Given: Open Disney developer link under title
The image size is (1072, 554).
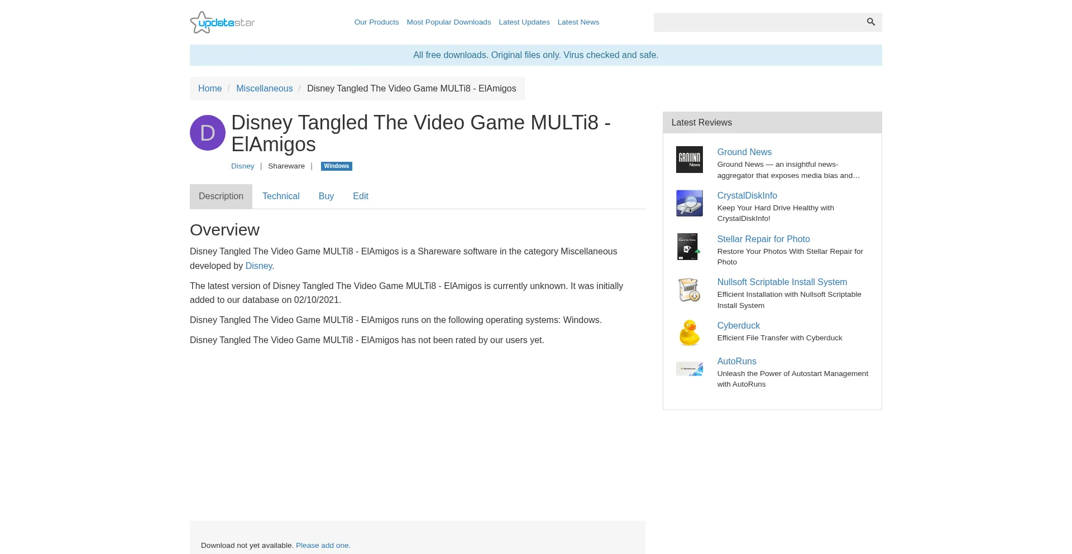Looking at the screenshot, I should tap(243, 166).
